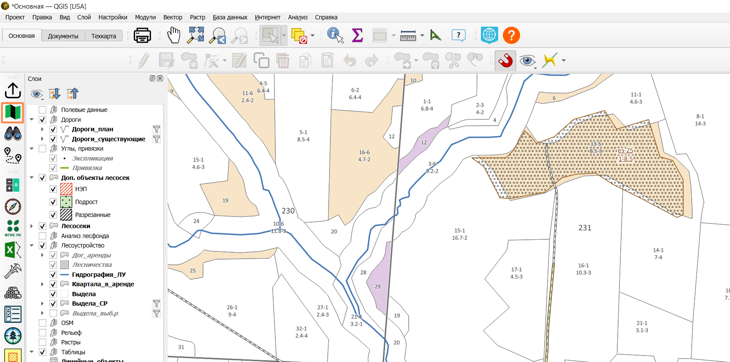Select the measure ruler tool
The height and width of the screenshot is (362, 730).
(408, 36)
